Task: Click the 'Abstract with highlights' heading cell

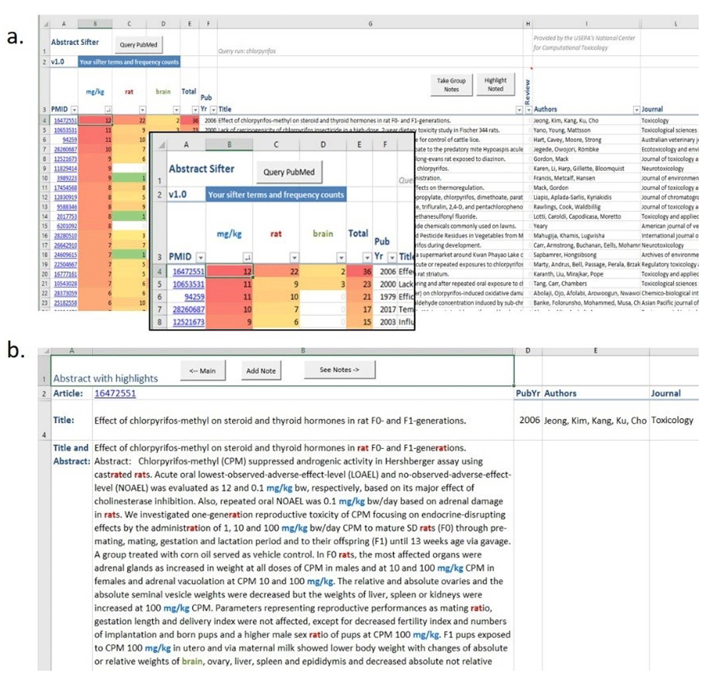Action: [x=106, y=378]
